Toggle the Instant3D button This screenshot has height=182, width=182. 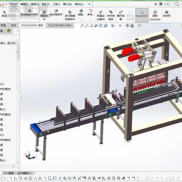tap(142, 15)
